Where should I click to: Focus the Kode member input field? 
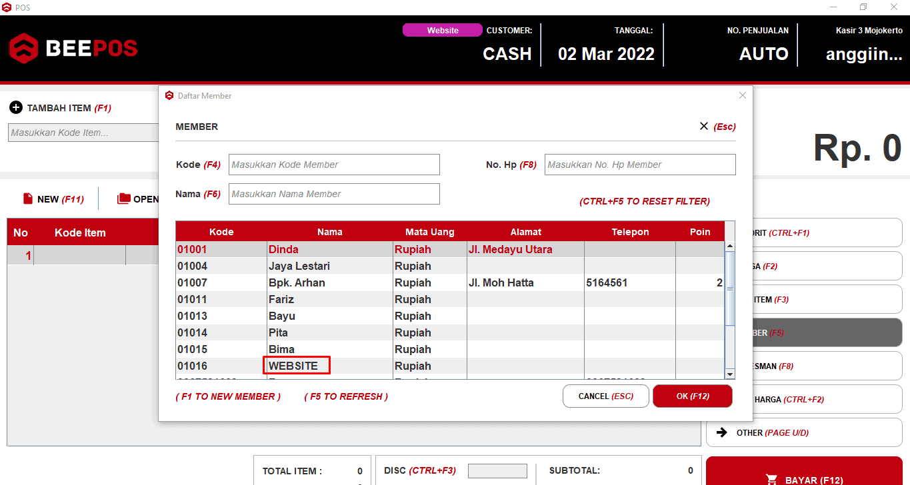pos(334,165)
